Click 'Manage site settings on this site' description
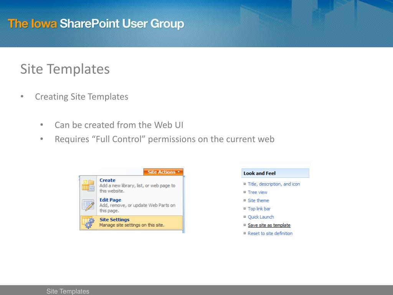Image resolution: width=393 pixels, height=295 pixels. [x=132, y=225]
